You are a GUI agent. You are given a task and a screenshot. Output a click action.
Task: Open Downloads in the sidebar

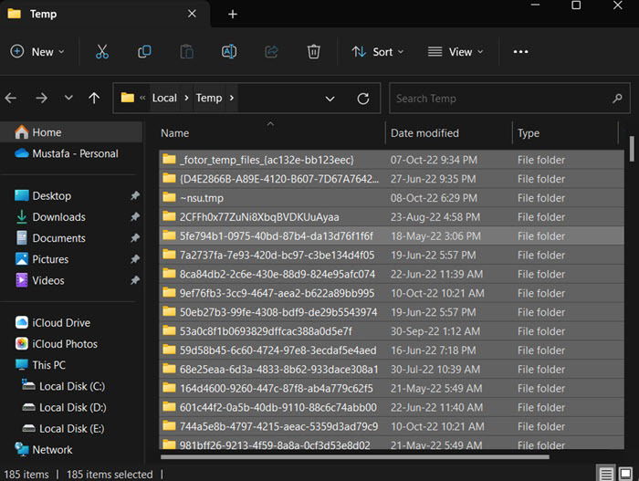coord(59,217)
